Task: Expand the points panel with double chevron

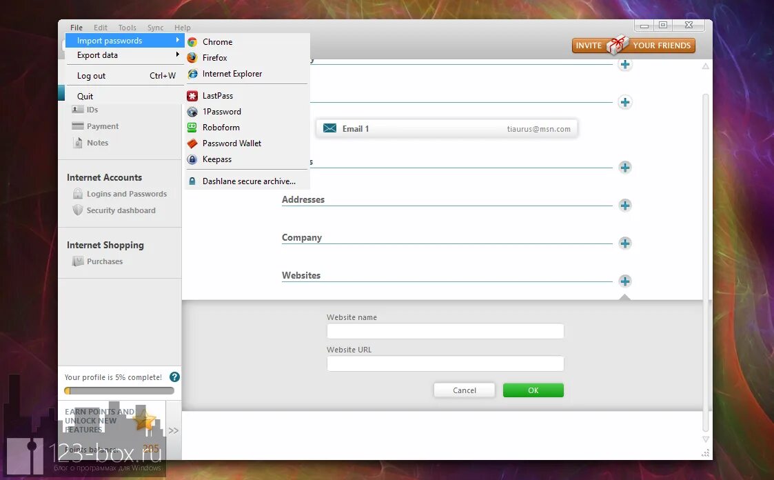Action: click(173, 430)
